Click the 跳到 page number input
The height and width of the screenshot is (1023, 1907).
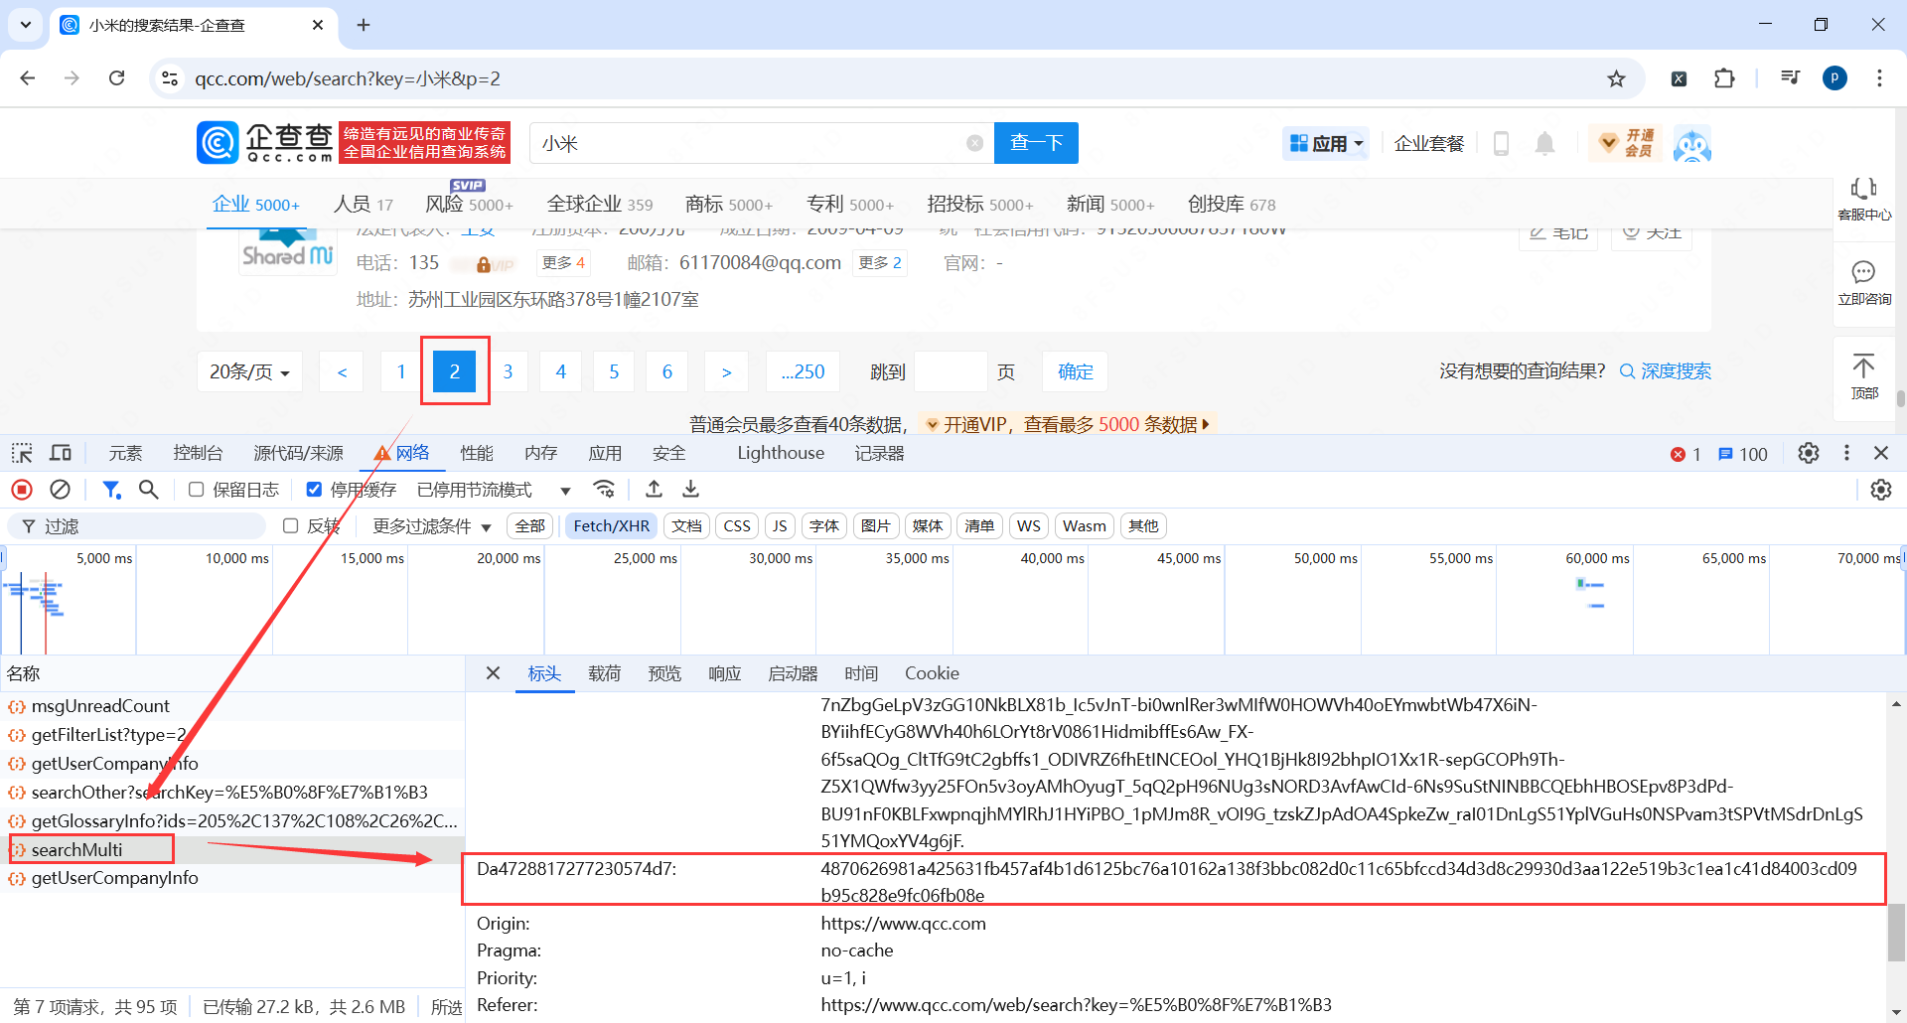[x=951, y=371]
